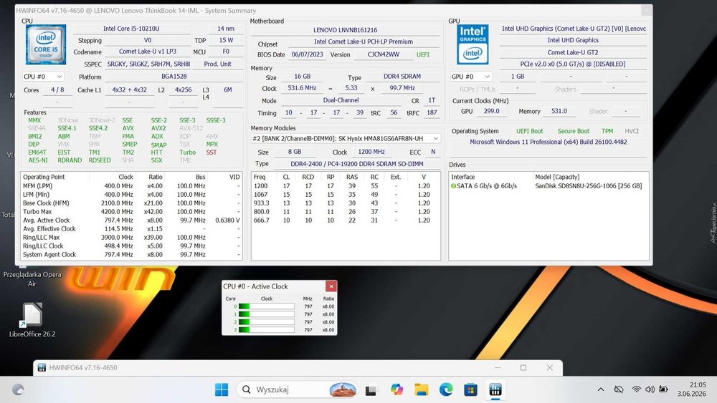Click the BIOS Date 06/07/2023 value
Viewport: 717px width, 403px height.
point(308,54)
